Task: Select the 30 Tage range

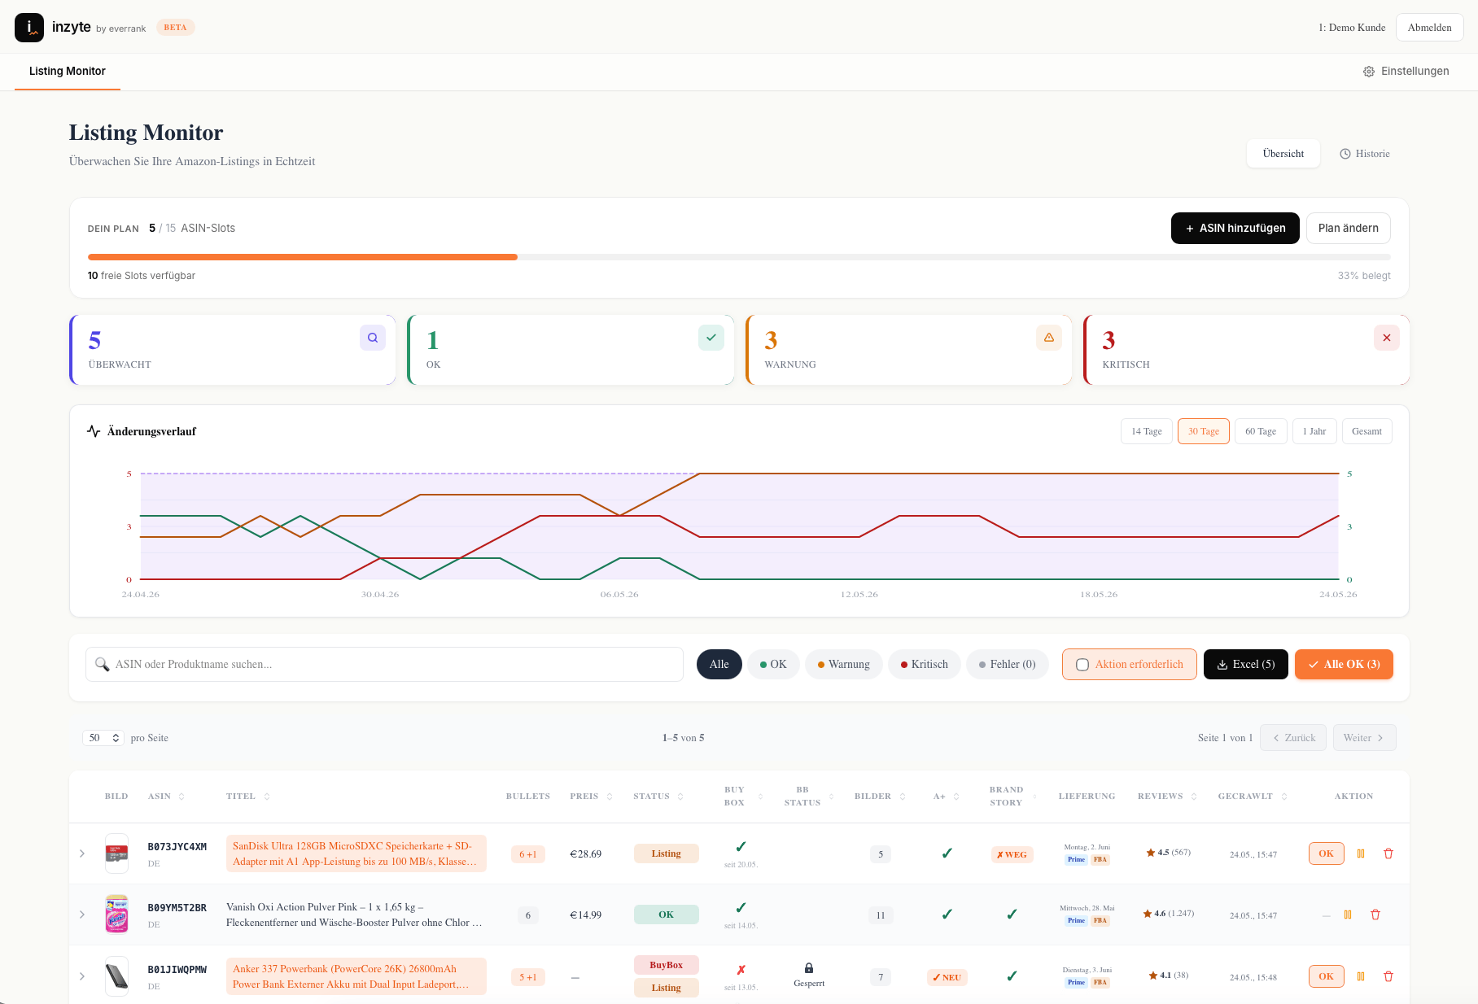Action: point(1203,431)
